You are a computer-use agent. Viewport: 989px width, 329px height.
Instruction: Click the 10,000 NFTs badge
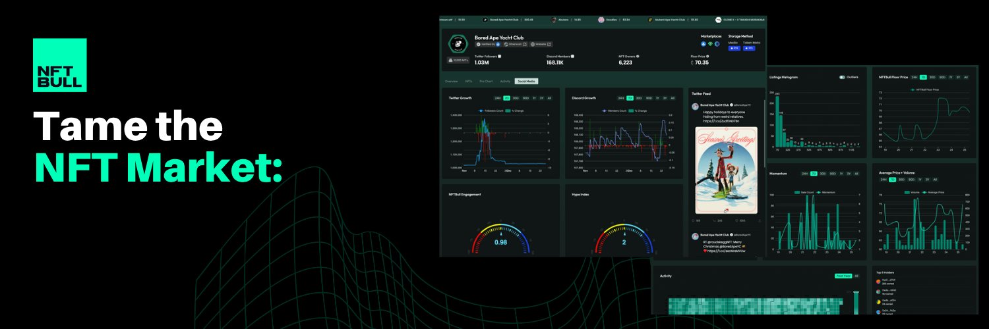coord(458,60)
